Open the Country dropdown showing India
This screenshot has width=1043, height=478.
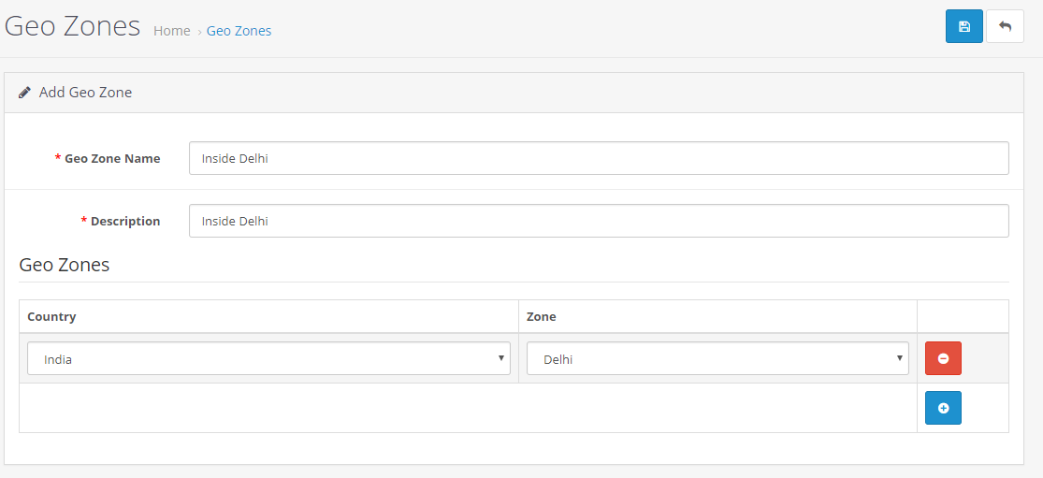coord(268,358)
